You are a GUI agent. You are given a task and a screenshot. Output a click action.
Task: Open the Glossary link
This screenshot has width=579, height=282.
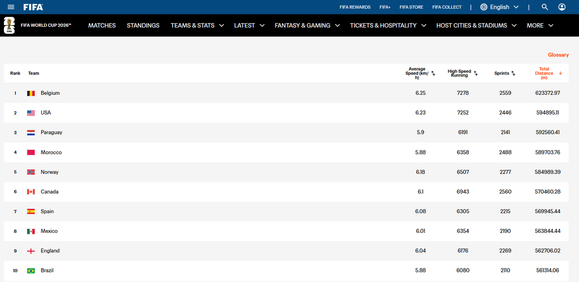point(558,55)
